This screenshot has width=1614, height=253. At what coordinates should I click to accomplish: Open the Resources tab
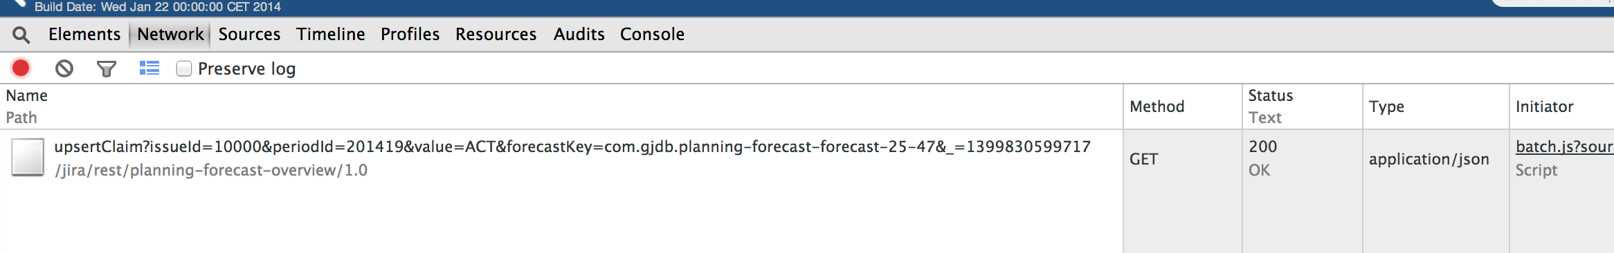coord(496,34)
